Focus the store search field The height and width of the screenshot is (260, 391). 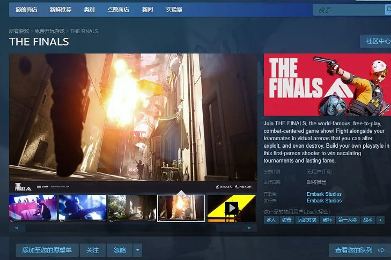tap(349, 10)
